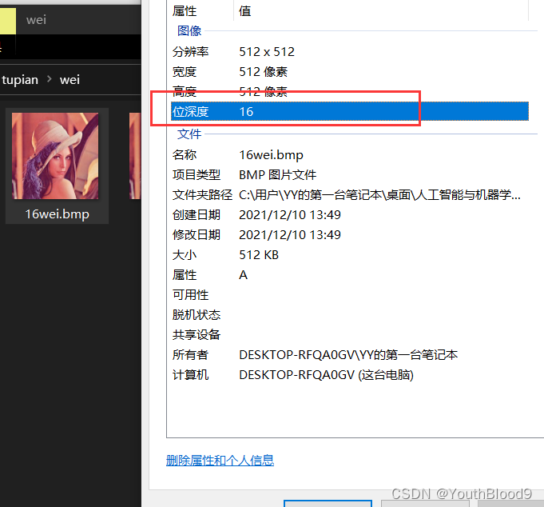
Task: Click the 删除属性和个人信息 link
Action: (220, 461)
